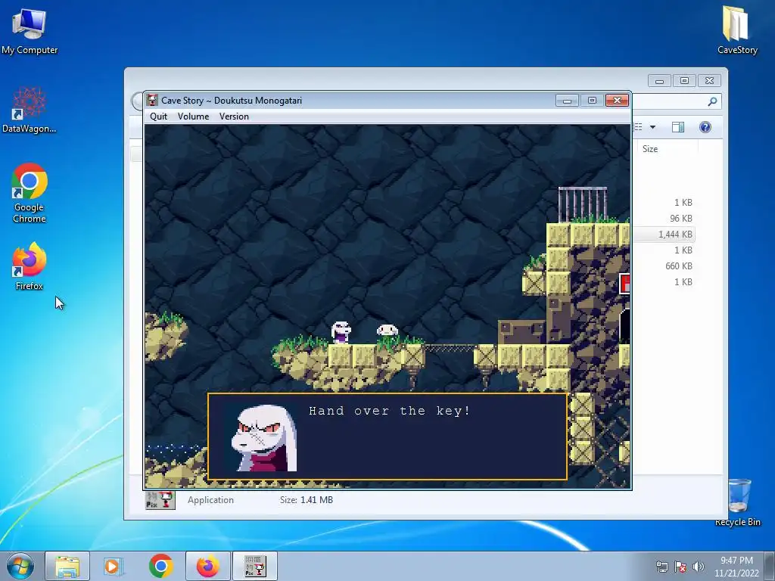Close the Cave Story window
Viewport: 775px width, 581px height.
[x=618, y=101]
